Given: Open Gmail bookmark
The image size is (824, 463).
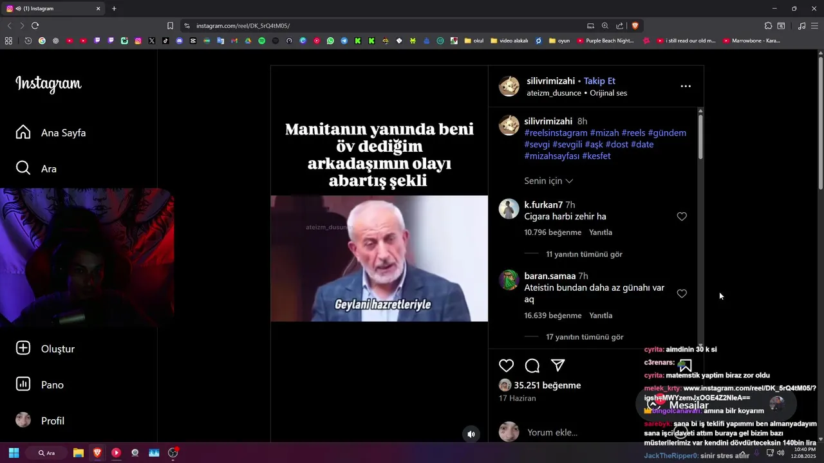Looking at the screenshot, I should [x=234, y=41].
